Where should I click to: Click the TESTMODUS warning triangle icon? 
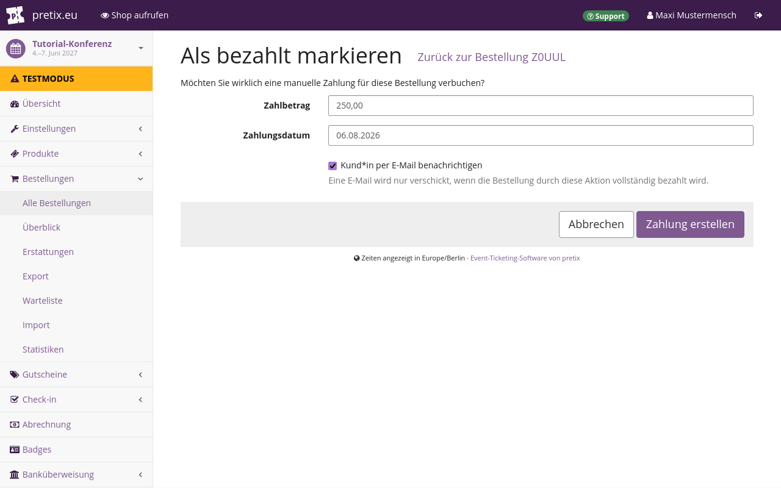pos(15,79)
